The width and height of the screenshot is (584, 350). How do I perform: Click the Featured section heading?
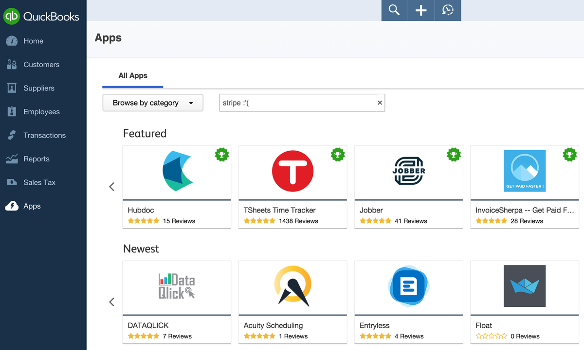click(145, 133)
